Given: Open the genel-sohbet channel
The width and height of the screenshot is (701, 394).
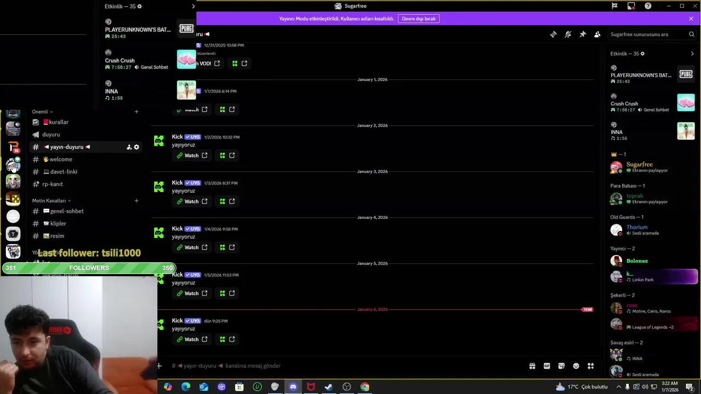Looking at the screenshot, I should tap(85, 211).
